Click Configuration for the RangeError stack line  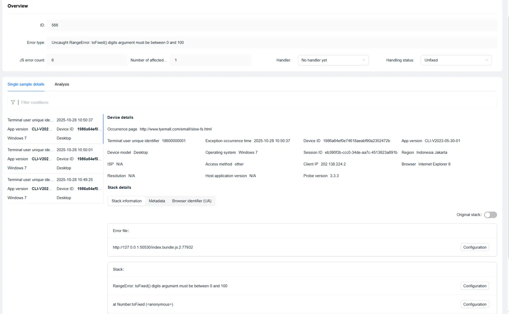pos(474,286)
